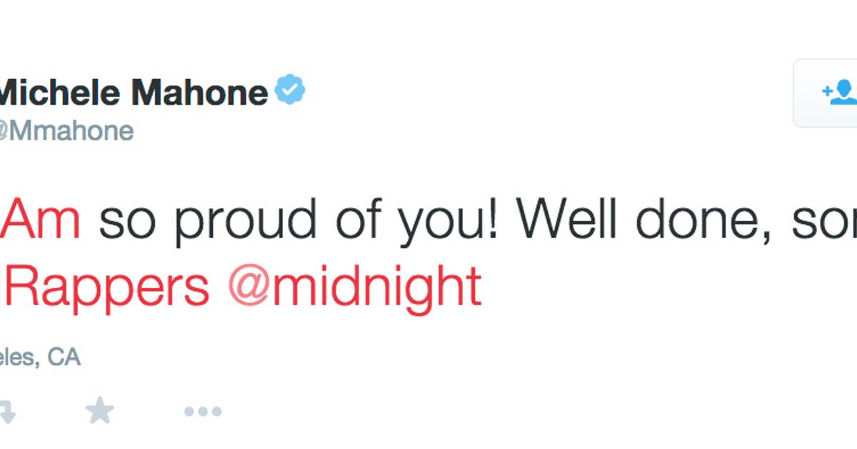Favorite the tweet with the star icon
This screenshot has width=857, height=449.
pyautogui.click(x=99, y=411)
